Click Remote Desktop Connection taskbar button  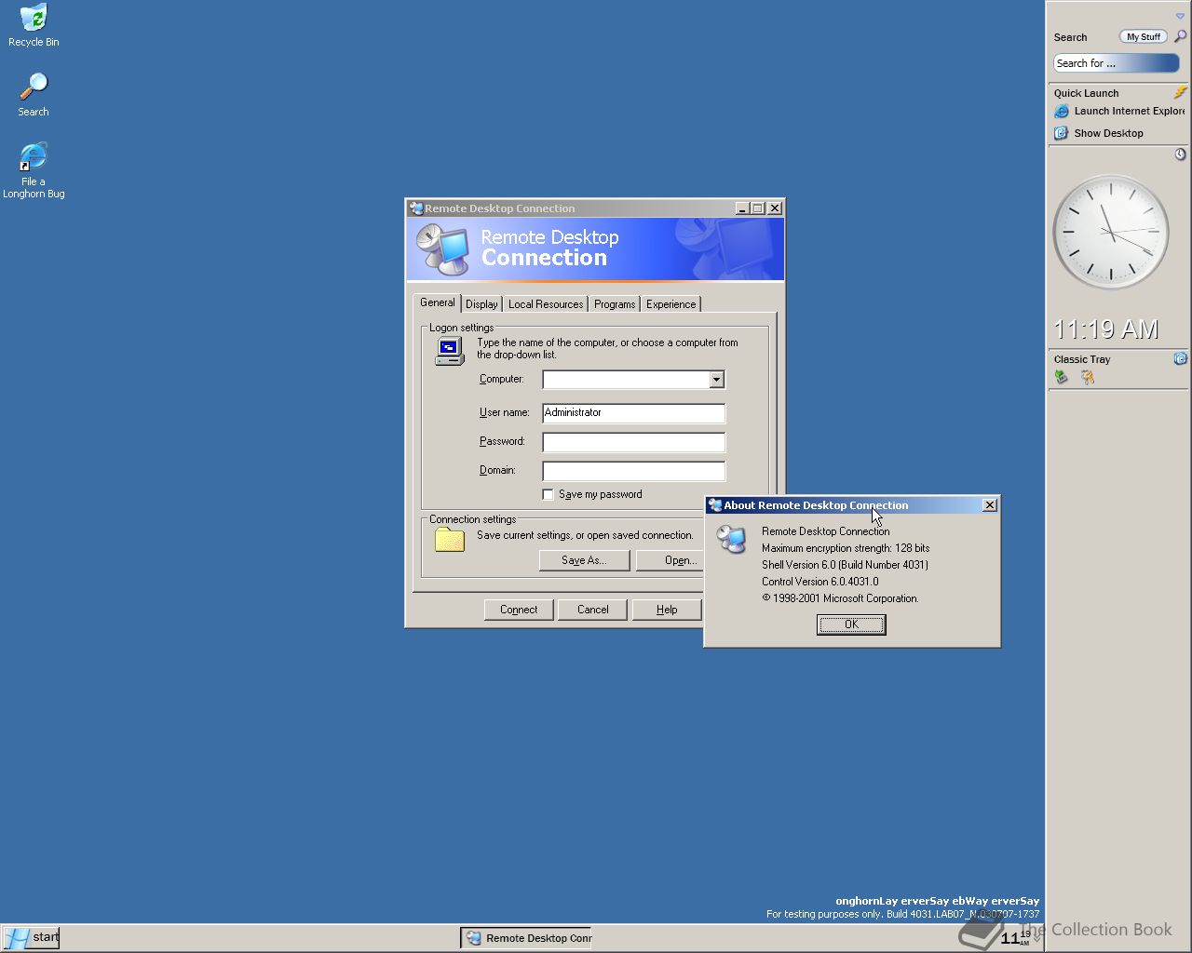(527, 938)
